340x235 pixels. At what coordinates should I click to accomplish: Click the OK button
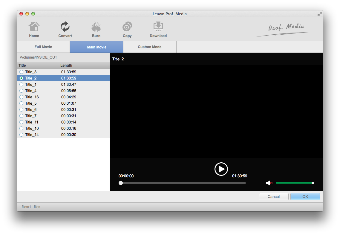click(x=305, y=196)
